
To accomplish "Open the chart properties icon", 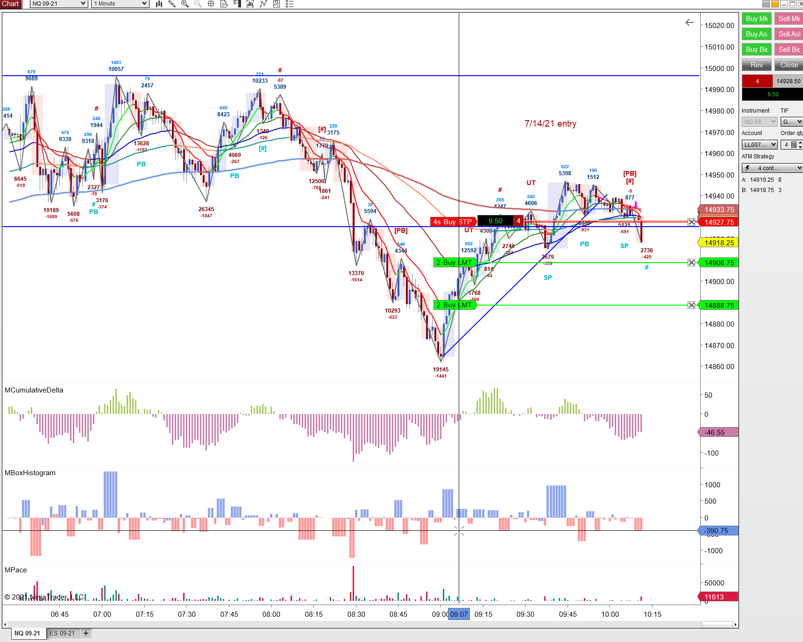I will coord(277,4).
